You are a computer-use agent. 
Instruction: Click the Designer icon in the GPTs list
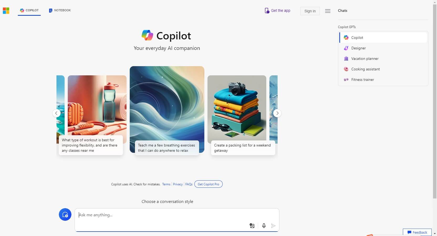tap(346, 48)
